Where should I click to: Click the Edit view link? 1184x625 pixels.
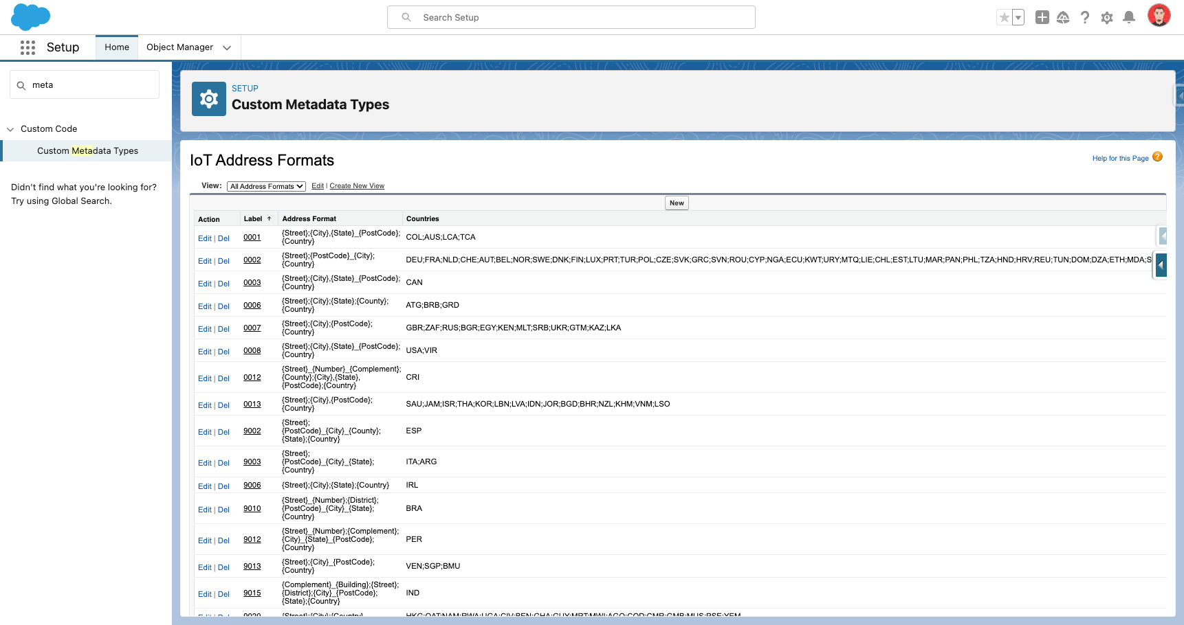[x=318, y=186]
